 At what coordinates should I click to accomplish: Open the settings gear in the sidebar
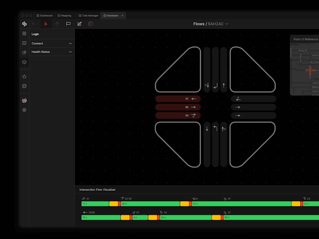(x=24, y=110)
